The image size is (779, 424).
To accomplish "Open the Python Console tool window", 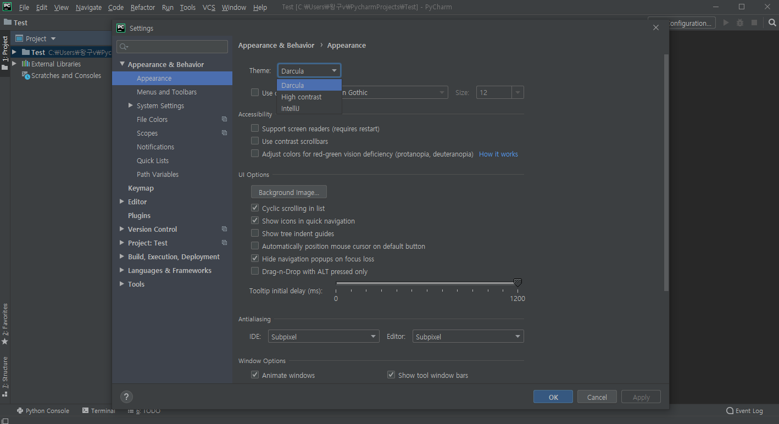I will [x=43, y=411].
